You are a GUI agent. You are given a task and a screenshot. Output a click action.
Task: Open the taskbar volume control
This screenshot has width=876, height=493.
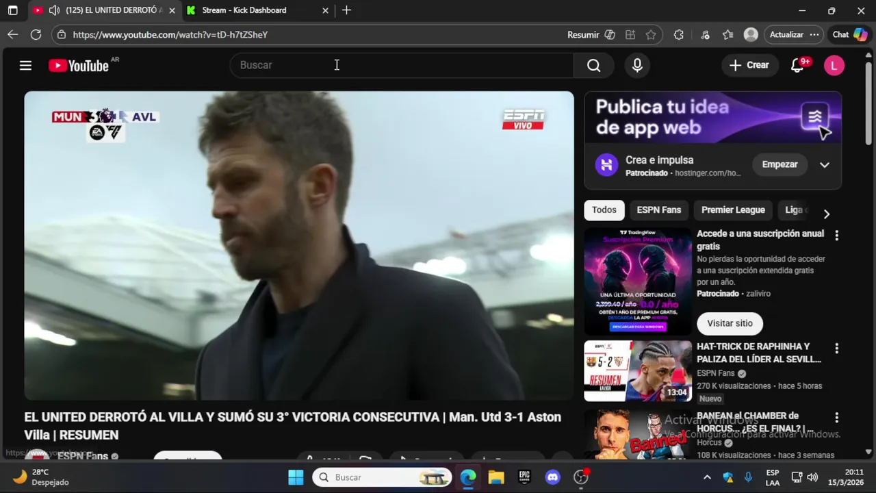[x=812, y=477]
